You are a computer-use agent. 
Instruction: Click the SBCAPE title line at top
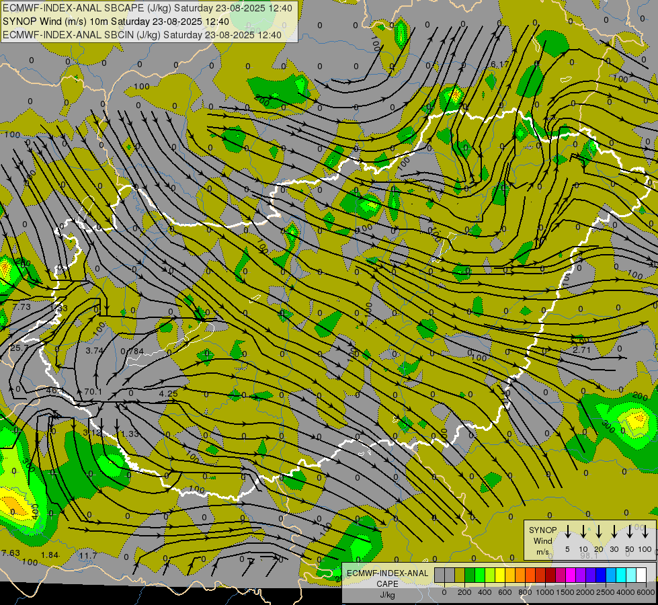click(147, 8)
